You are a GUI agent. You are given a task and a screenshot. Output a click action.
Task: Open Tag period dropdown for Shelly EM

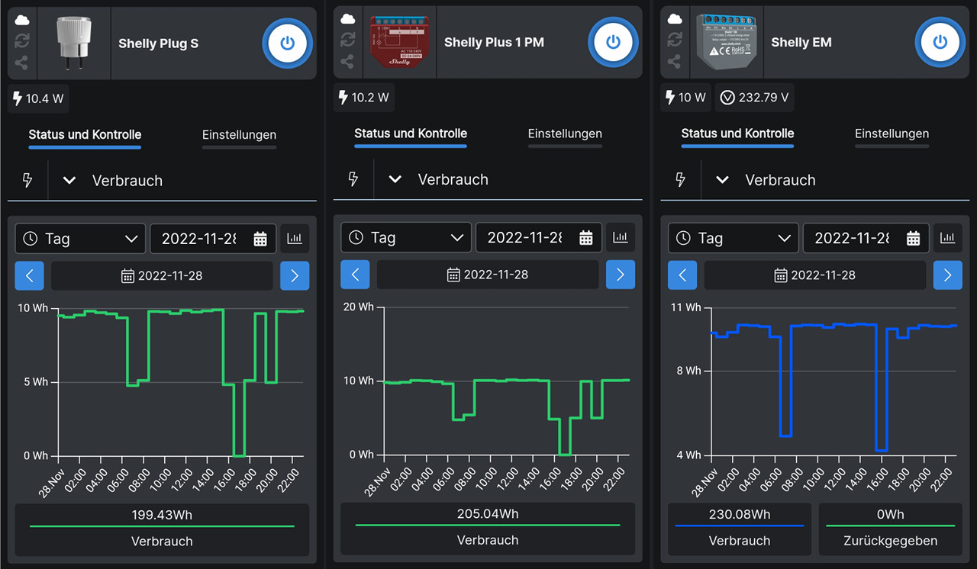[733, 238]
